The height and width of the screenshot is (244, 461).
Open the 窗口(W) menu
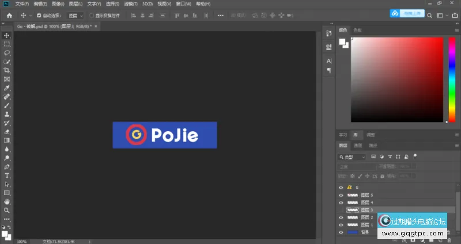(x=183, y=4)
